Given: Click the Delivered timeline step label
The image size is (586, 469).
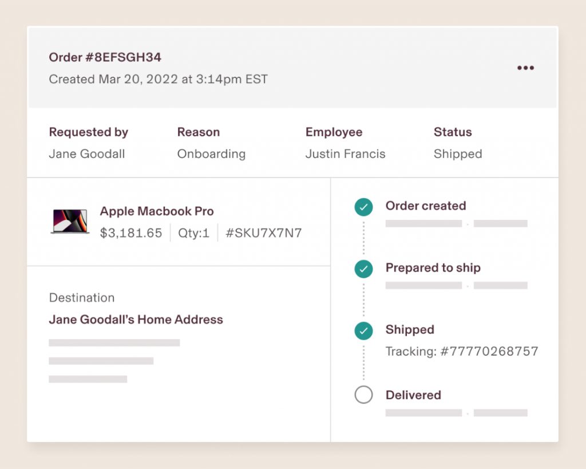Looking at the screenshot, I should click(x=413, y=395).
